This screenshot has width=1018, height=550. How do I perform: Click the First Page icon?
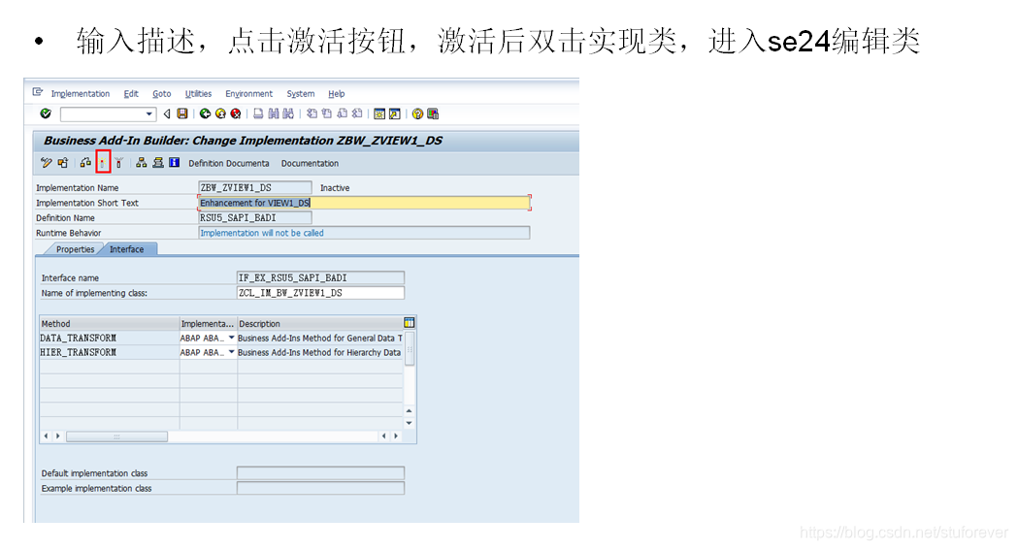pos(312,113)
